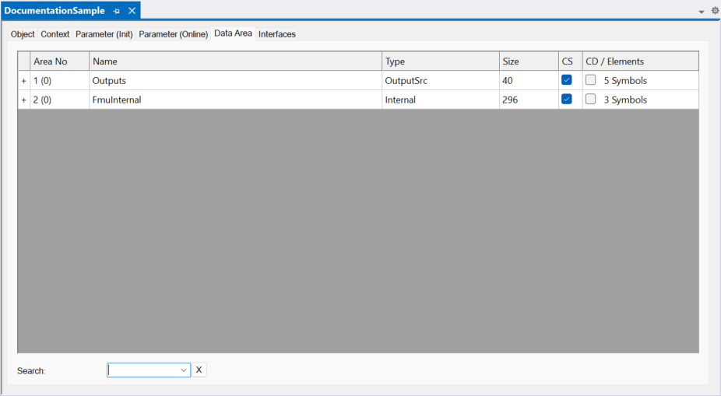Open the window options gear icon
Screen dimensions: 721x396
pos(715,11)
